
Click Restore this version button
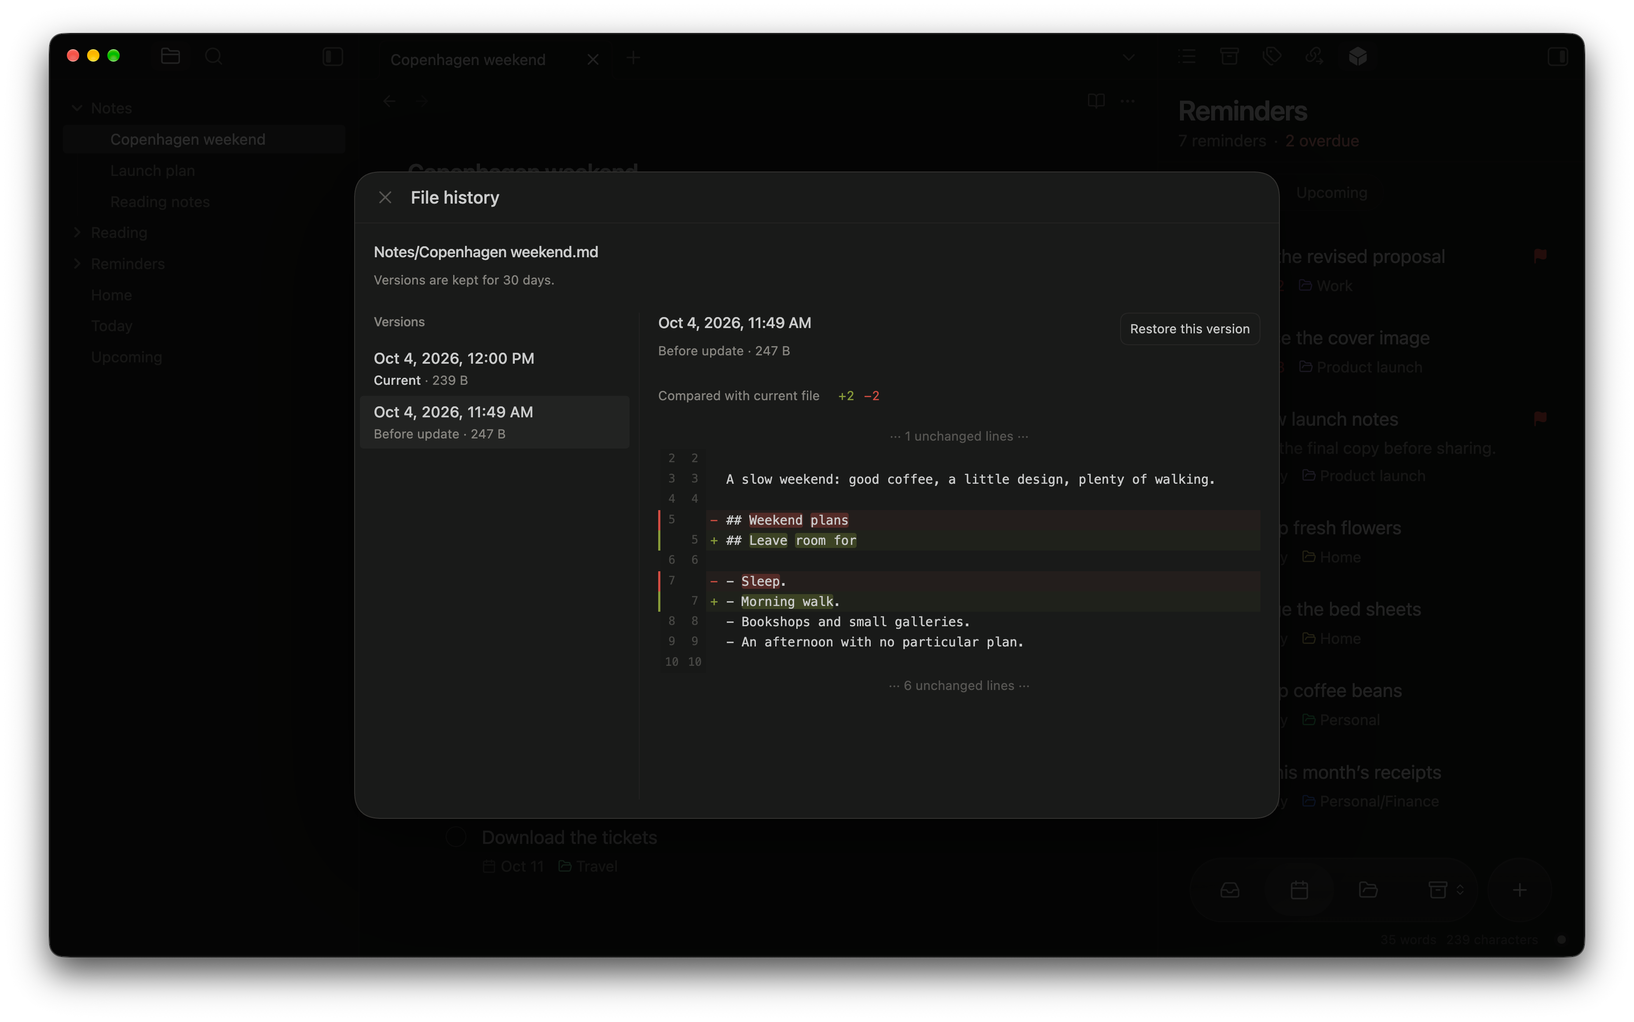1189,328
